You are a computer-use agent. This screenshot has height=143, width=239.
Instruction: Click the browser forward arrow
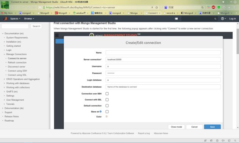coord(18,7)
